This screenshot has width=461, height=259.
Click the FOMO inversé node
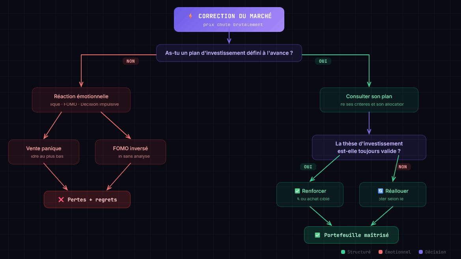(x=131, y=152)
